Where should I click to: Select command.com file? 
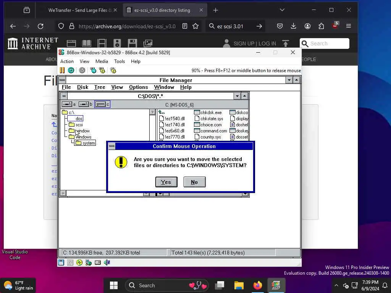[x=211, y=131]
